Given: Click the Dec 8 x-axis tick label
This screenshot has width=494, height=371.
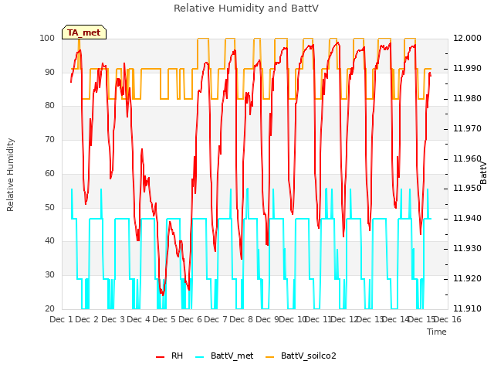Looking at the screenshot, I should 241,319.
